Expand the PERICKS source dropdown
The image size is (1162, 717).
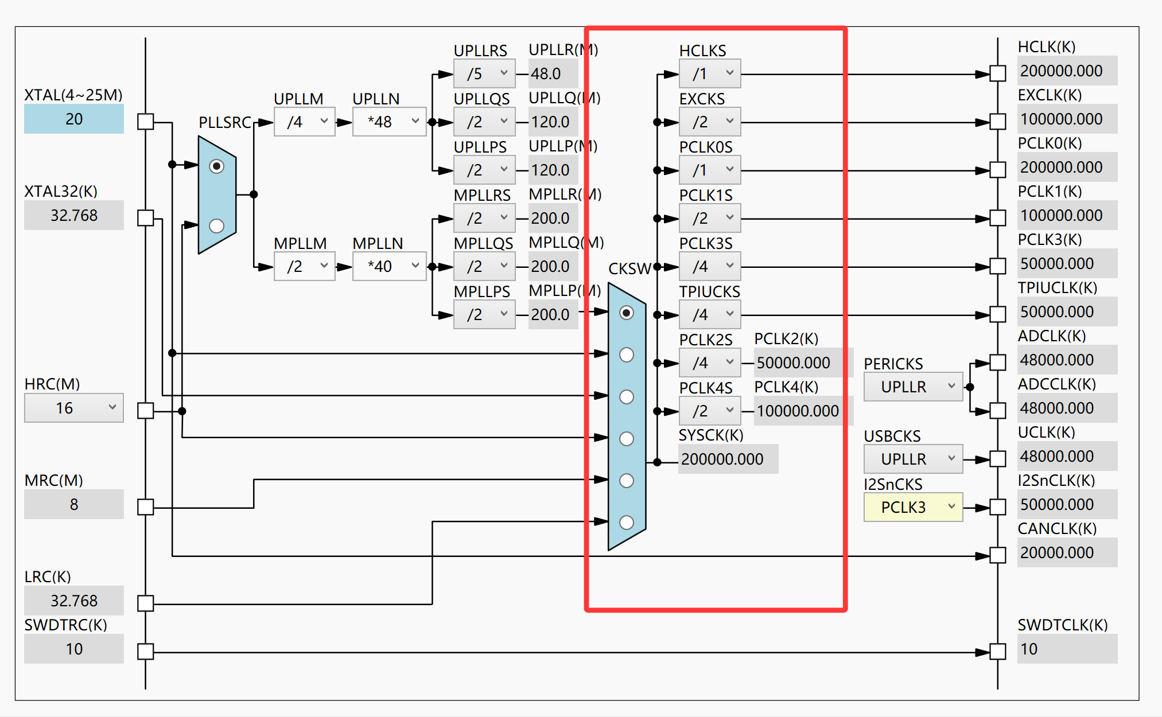pos(913,387)
